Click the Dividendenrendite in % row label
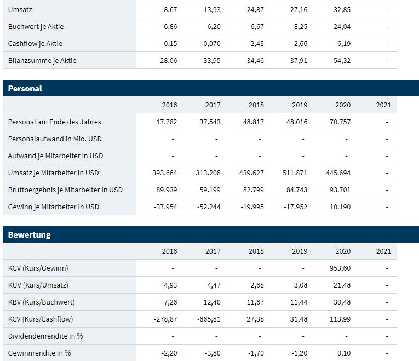Image resolution: width=419 pixels, height=361 pixels. (x=45, y=336)
